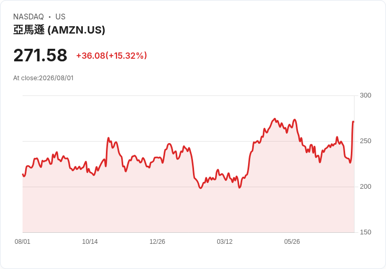The image size is (386, 269).
Task: Click the US market label
Action: tap(60, 17)
